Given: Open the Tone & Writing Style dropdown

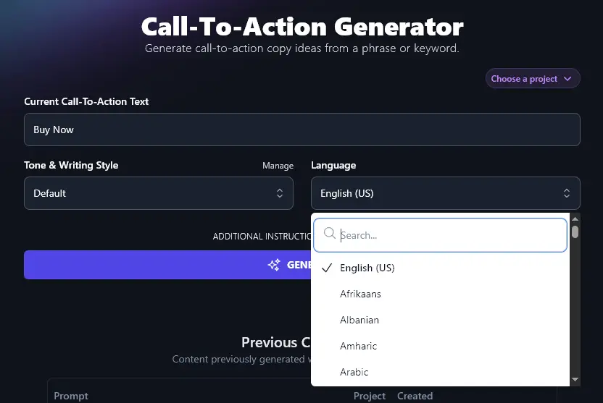Looking at the screenshot, I should coord(159,193).
